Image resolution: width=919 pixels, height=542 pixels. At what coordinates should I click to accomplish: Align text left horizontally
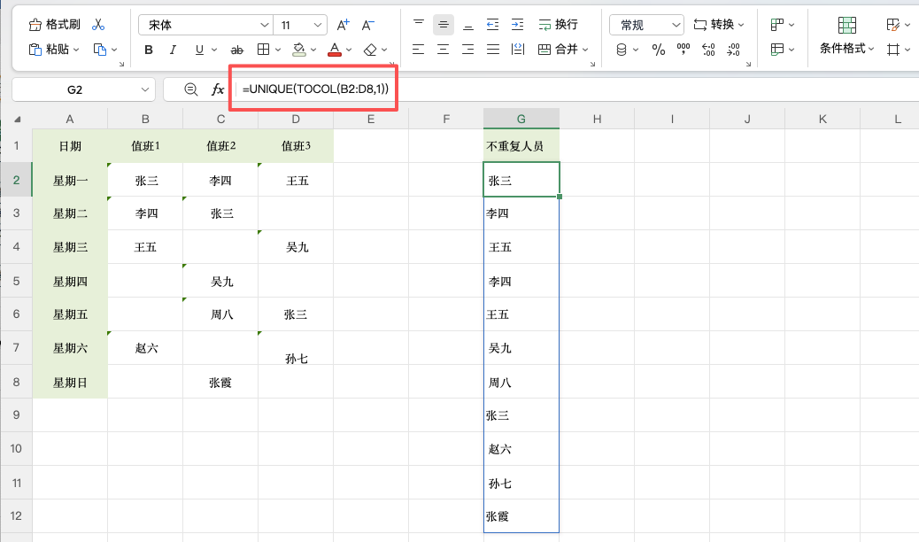(x=418, y=50)
